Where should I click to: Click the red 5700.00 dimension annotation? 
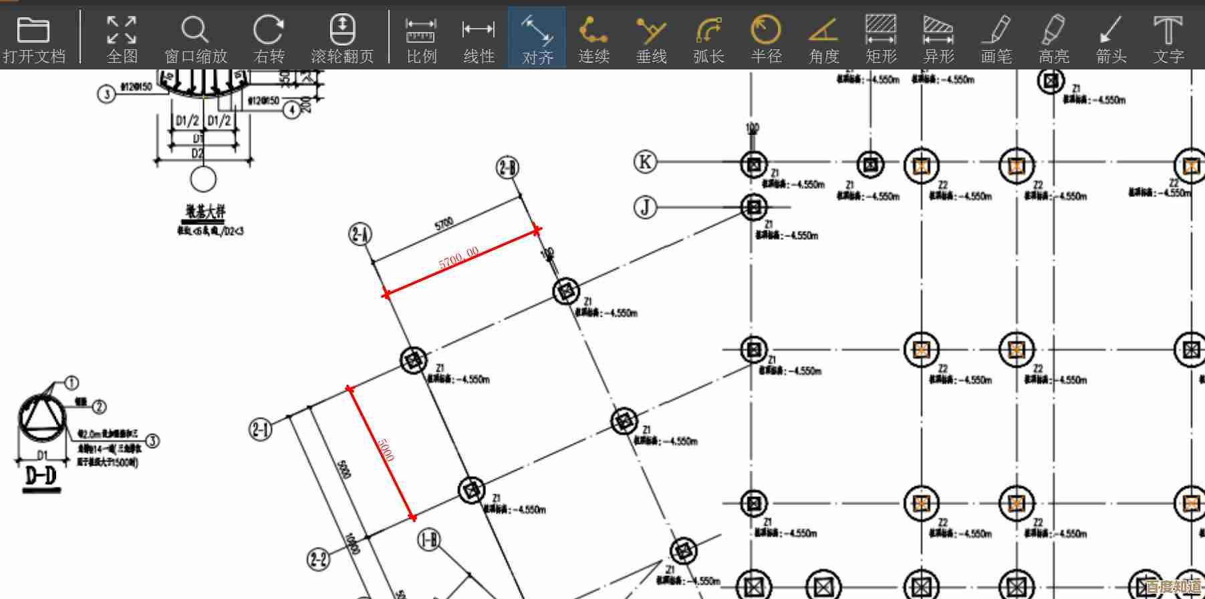[x=458, y=258]
